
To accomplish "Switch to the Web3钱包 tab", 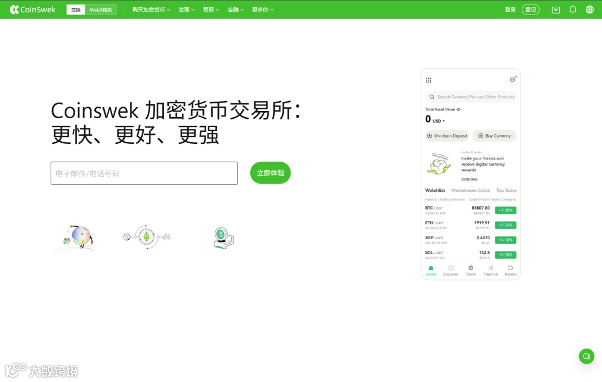I will click(x=100, y=9).
